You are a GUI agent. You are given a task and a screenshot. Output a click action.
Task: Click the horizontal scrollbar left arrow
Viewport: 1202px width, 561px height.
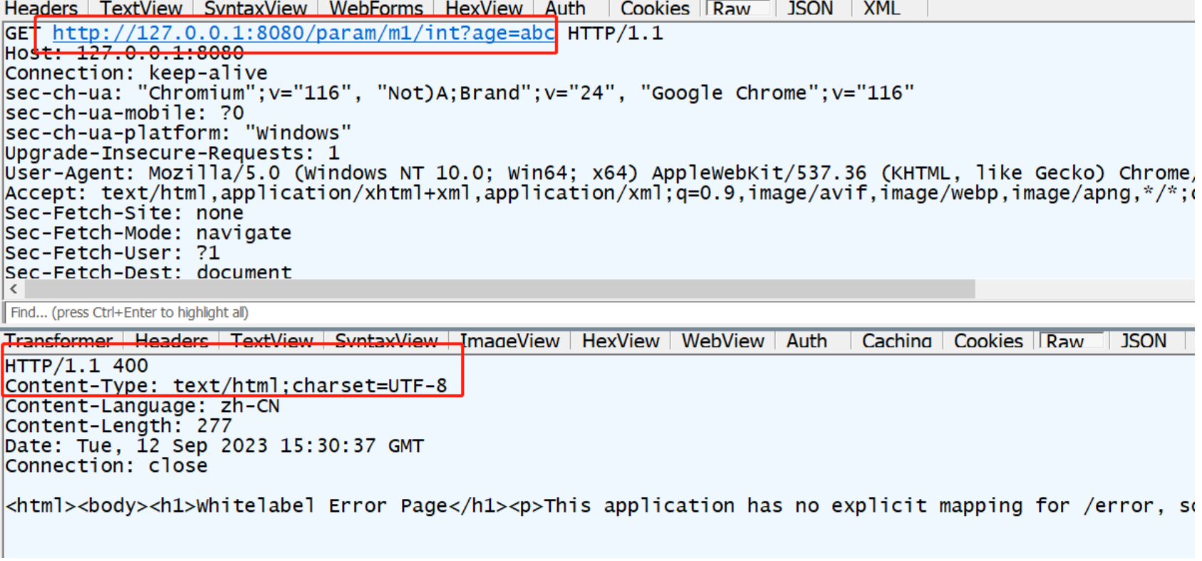point(14,289)
